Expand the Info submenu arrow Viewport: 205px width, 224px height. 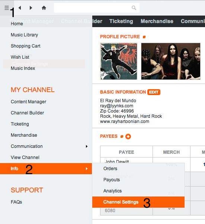tap(87, 169)
